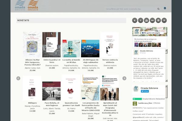
Task: Open title link 'Bíbliques'
Action: pos(32,103)
